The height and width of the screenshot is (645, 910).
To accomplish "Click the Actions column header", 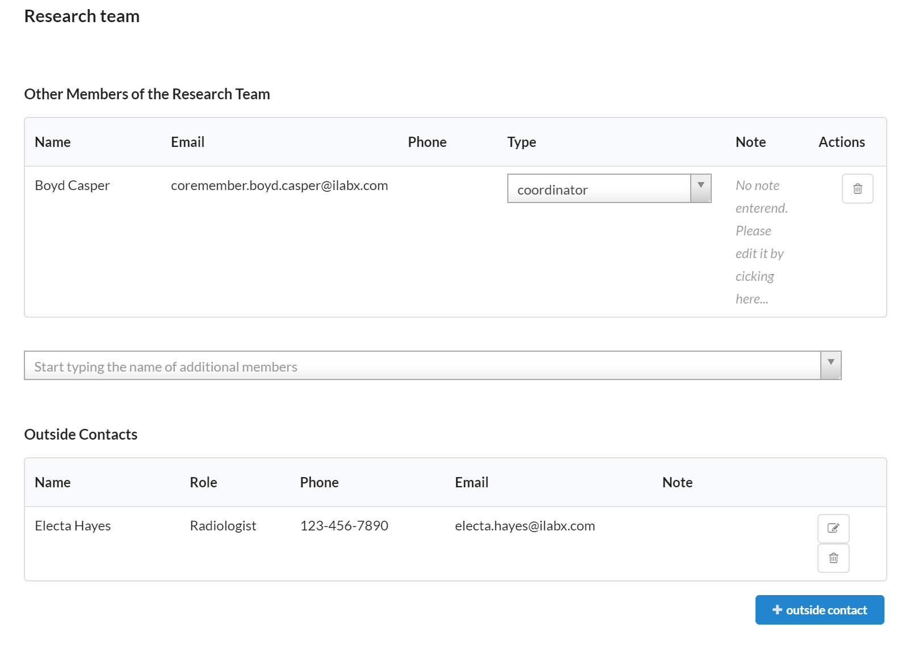I will click(x=841, y=142).
